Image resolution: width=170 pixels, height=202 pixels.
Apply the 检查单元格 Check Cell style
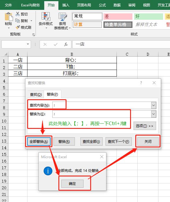pyautogui.click(x=118, y=24)
